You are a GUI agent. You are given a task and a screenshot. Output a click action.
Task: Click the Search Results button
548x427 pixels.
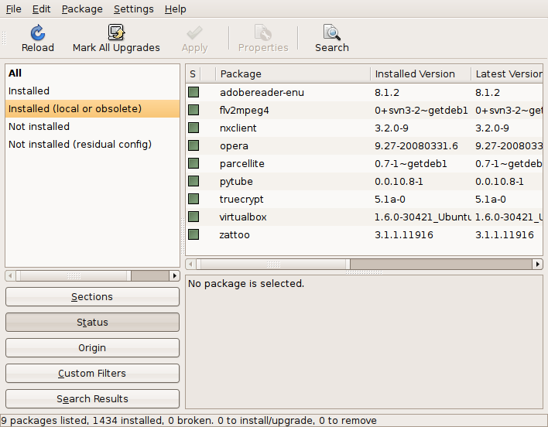coord(92,398)
